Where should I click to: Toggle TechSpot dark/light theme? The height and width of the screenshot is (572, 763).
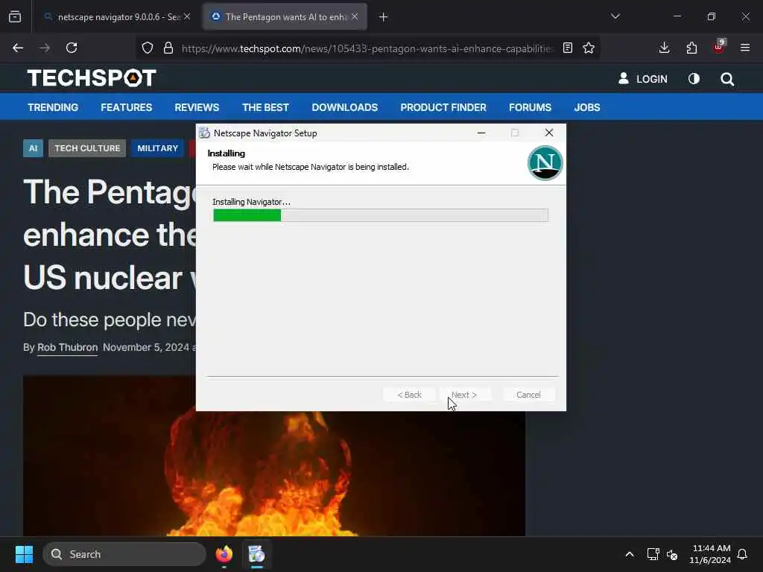694,79
